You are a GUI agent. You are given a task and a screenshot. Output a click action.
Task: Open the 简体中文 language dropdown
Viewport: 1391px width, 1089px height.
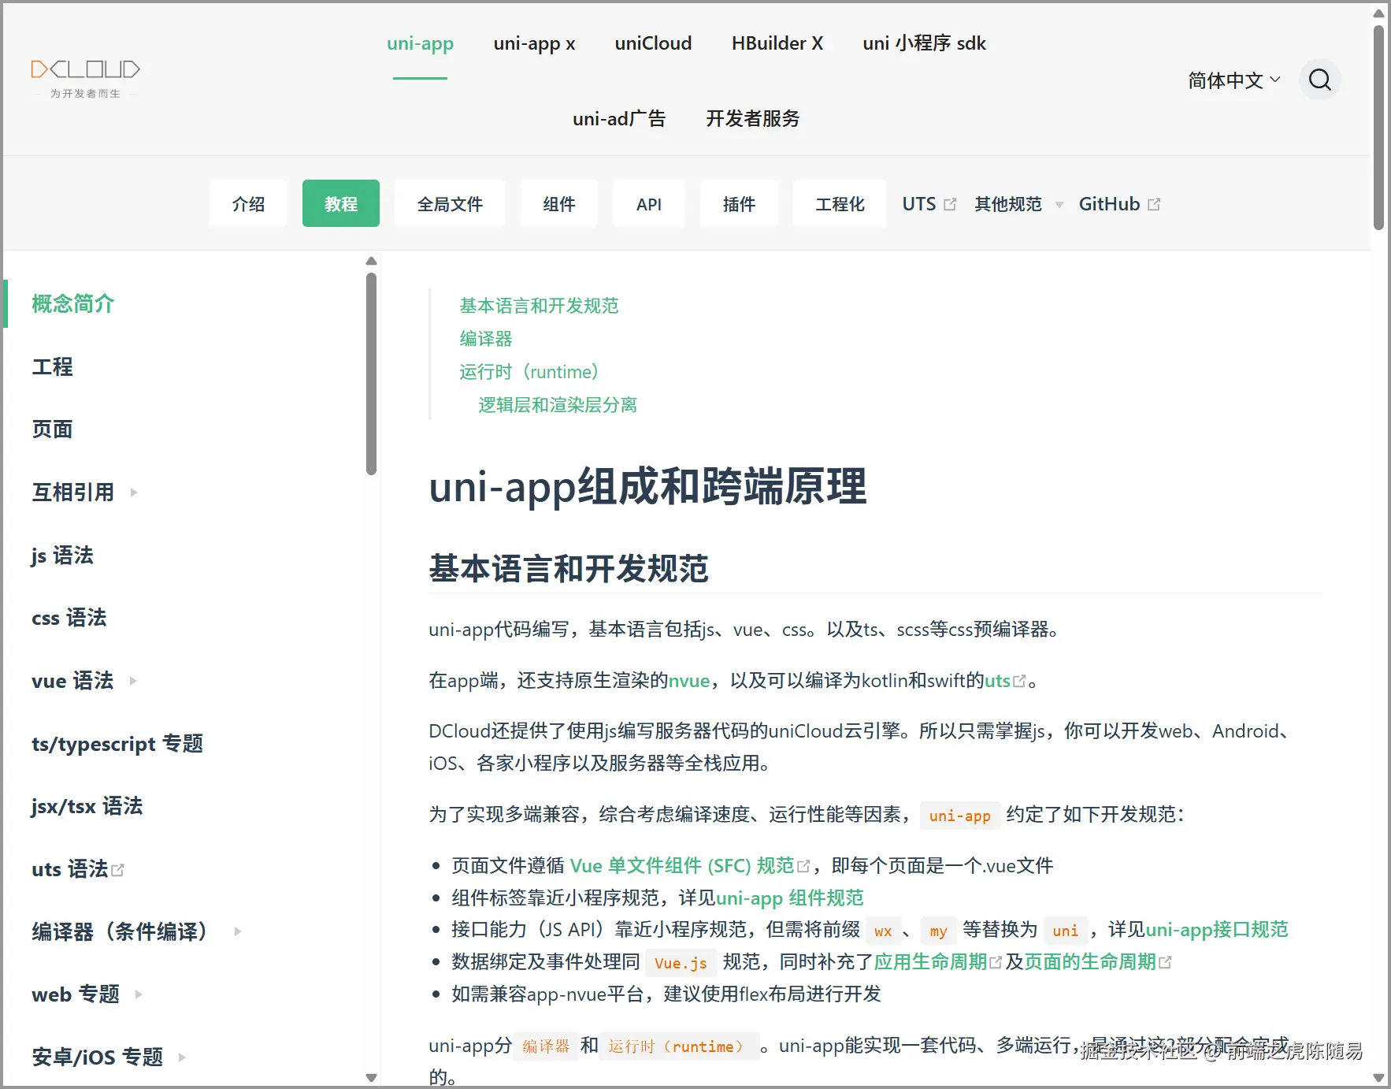[x=1233, y=80]
